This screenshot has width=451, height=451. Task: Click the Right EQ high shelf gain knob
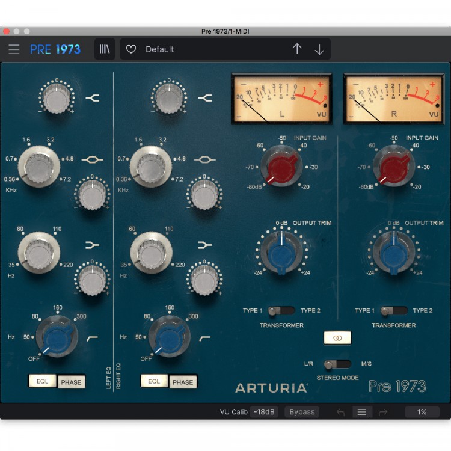click(x=169, y=98)
